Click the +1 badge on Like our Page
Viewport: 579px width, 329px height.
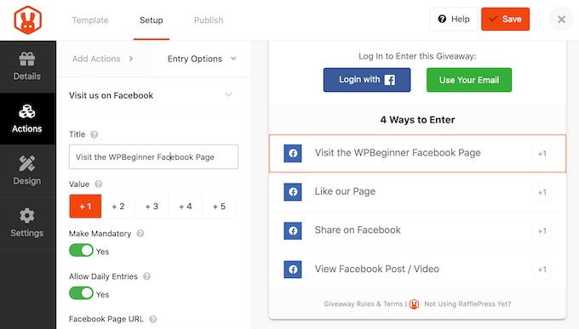[542, 192]
